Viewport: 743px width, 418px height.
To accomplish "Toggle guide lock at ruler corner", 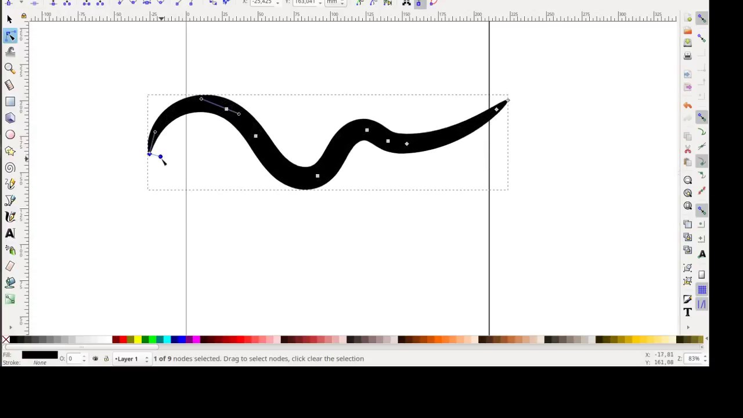I will click(x=24, y=16).
